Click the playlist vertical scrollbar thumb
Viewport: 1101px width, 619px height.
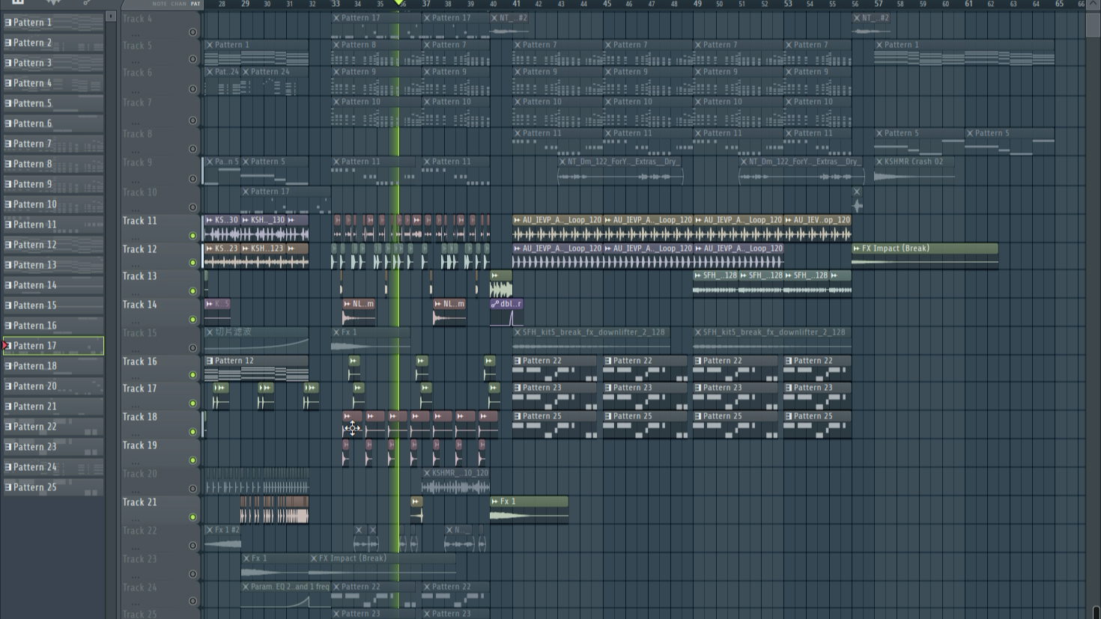coord(1093,24)
